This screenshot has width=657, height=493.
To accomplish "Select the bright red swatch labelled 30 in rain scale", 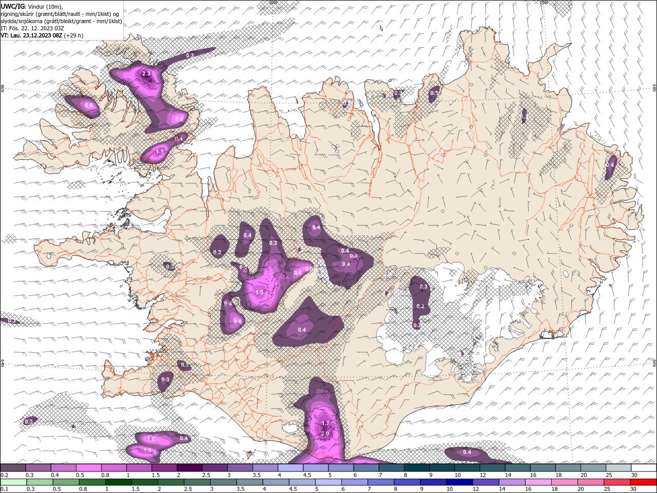I will (x=643, y=482).
